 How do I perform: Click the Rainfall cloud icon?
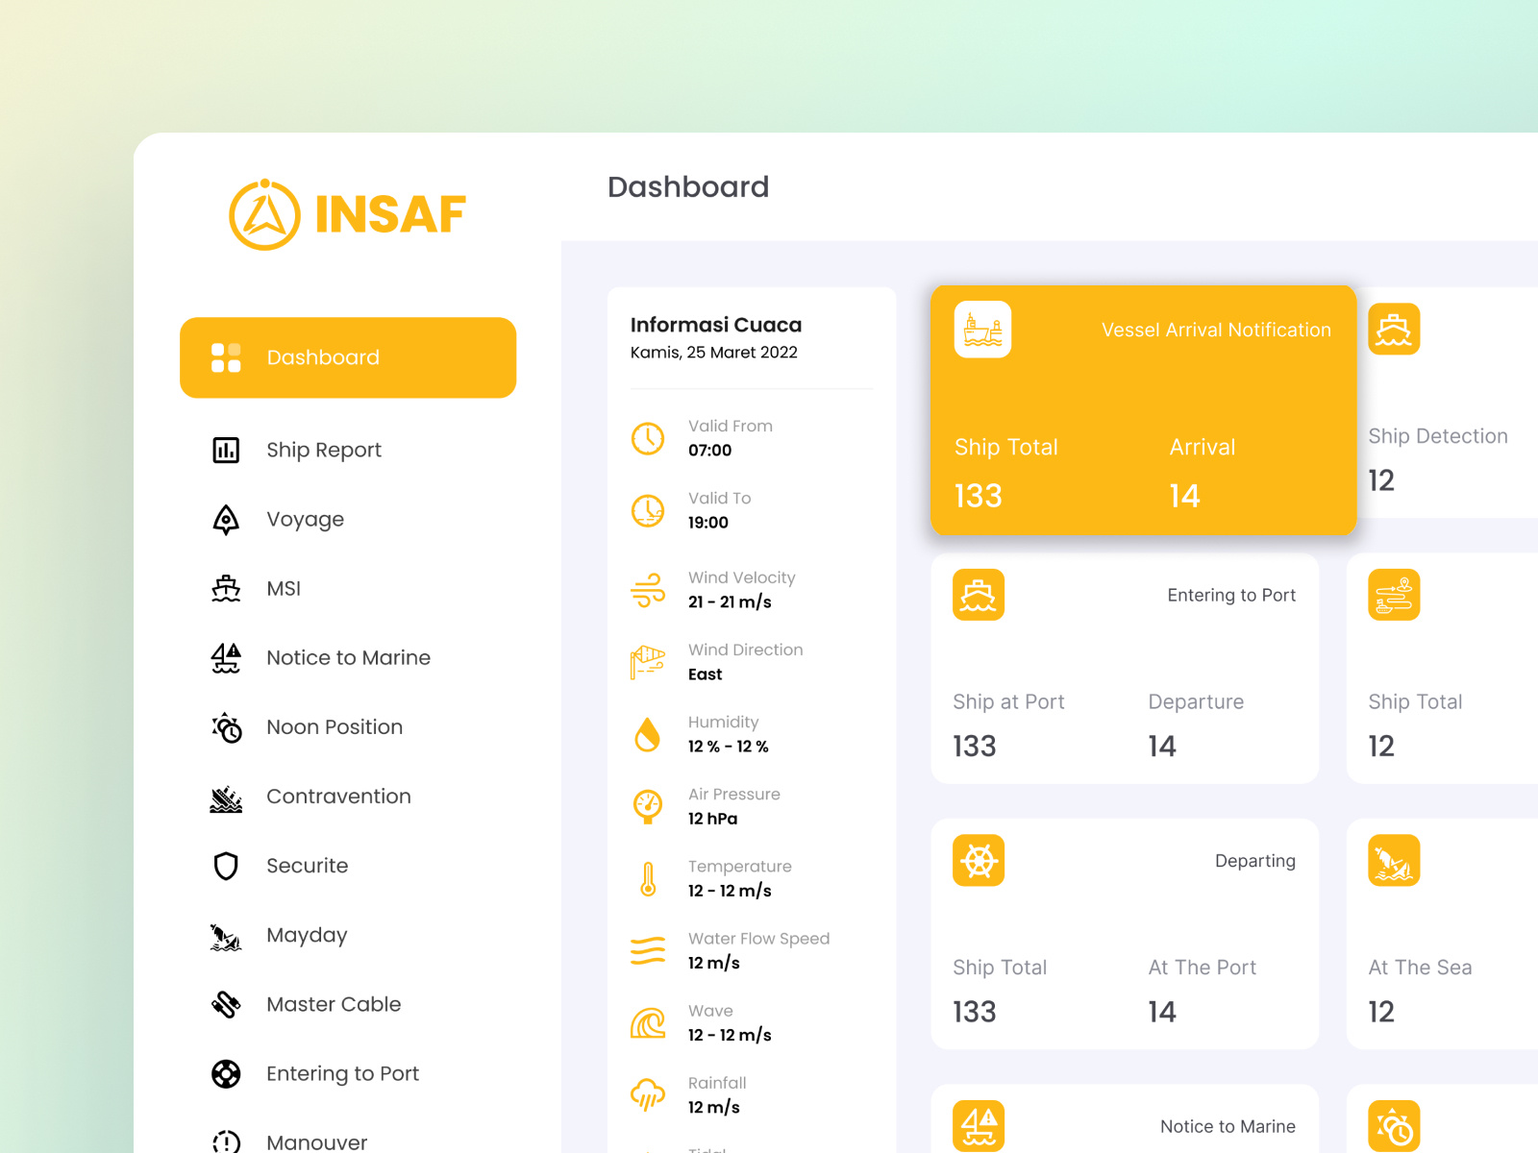click(648, 1094)
